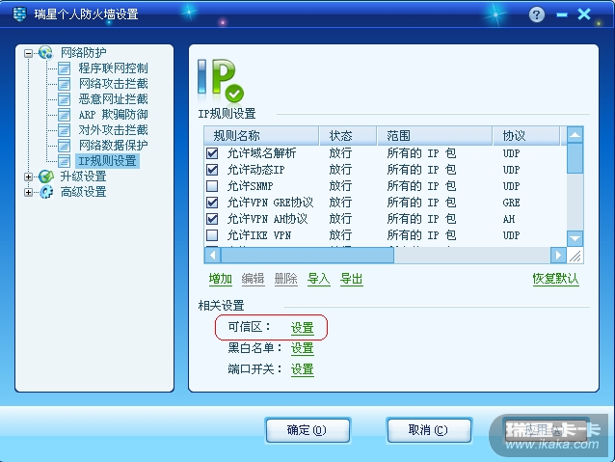Screen dimensions: 615x462
Task: Close the firewall settings window
Action: click(x=584, y=14)
